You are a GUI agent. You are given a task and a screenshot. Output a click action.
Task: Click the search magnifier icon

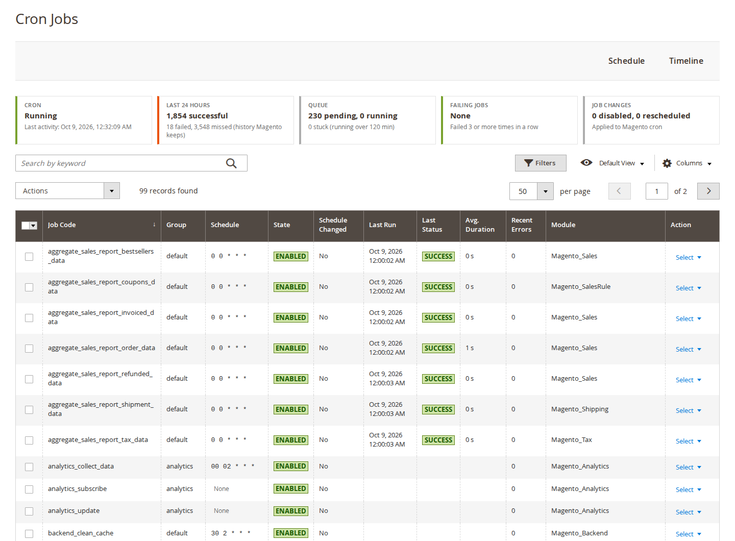(231, 163)
